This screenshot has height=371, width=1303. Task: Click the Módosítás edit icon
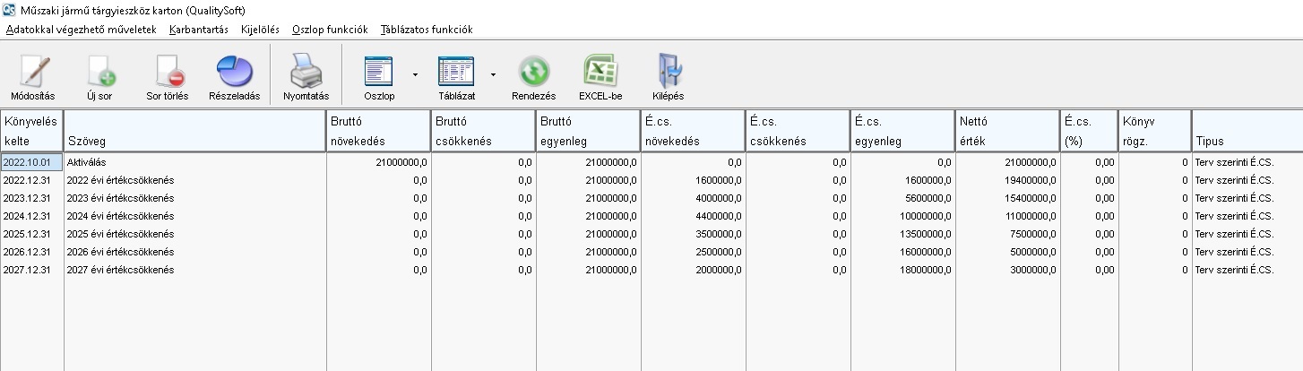click(33, 73)
